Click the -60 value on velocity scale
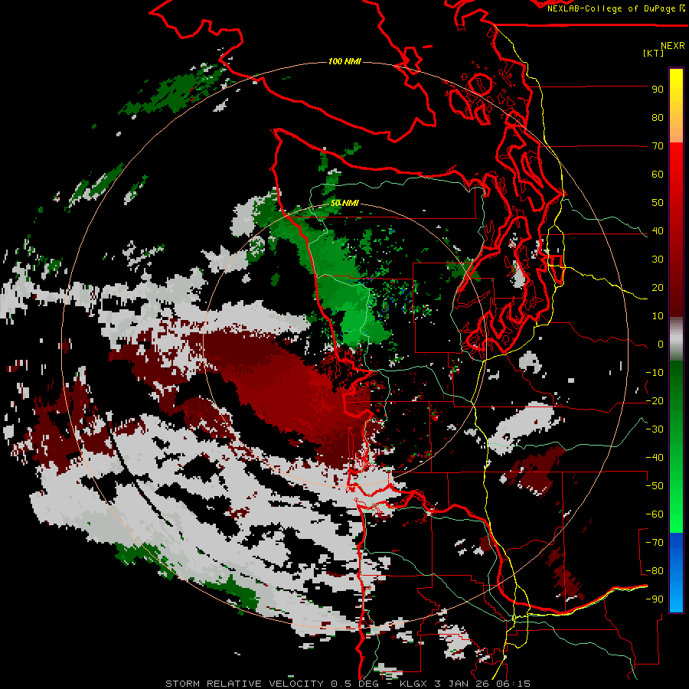689x689 pixels. coord(655,514)
